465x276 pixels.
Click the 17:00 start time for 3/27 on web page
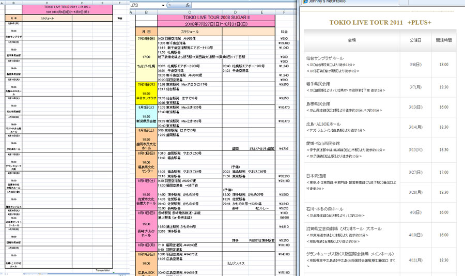[x=444, y=172]
